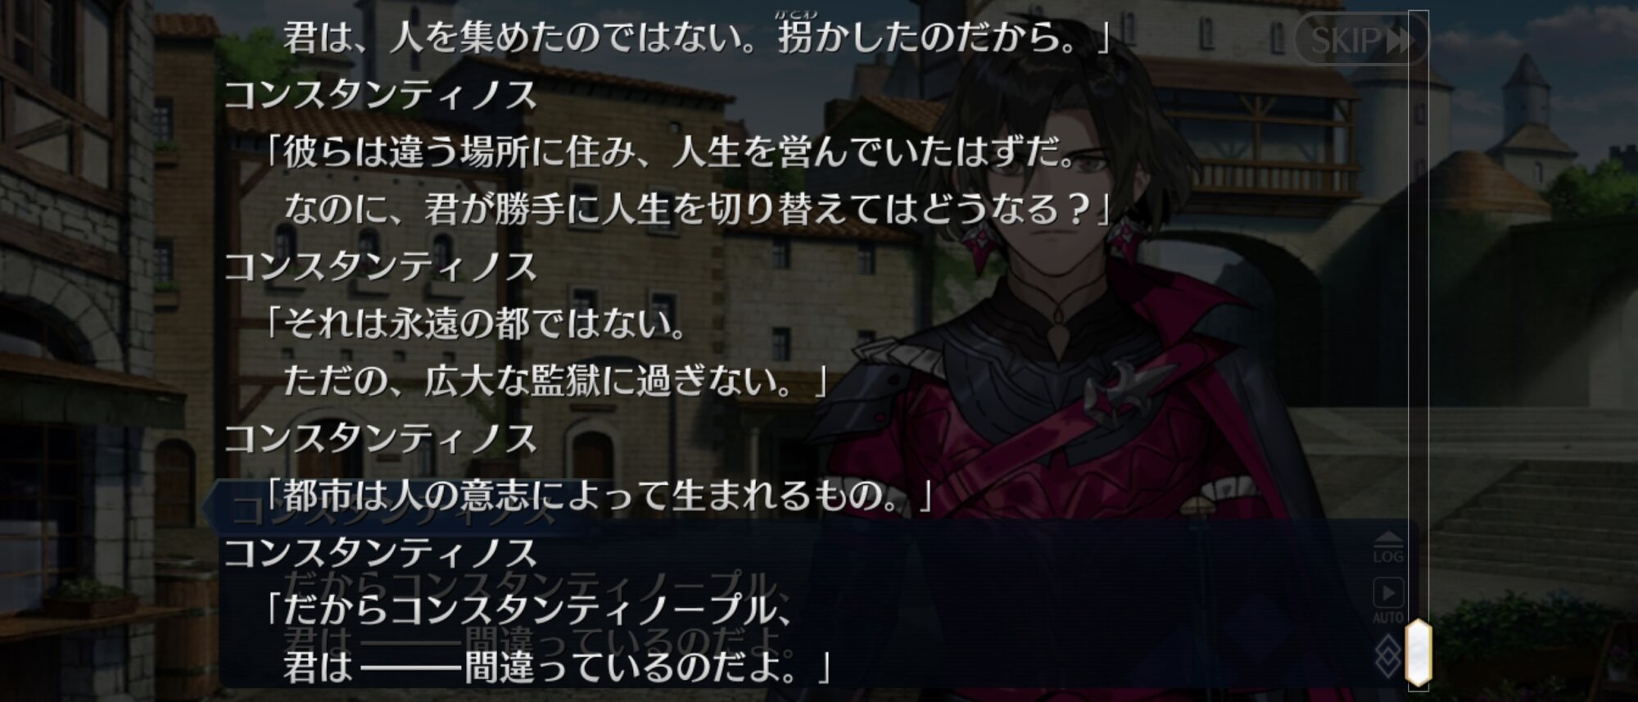Tap the double-diamond next icon
The height and width of the screenshot is (702, 1638).
pyautogui.click(x=1387, y=656)
